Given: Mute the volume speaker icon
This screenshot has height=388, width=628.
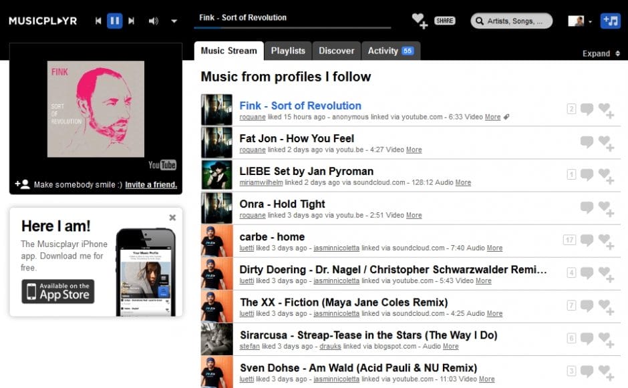Looking at the screenshot, I should point(154,21).
